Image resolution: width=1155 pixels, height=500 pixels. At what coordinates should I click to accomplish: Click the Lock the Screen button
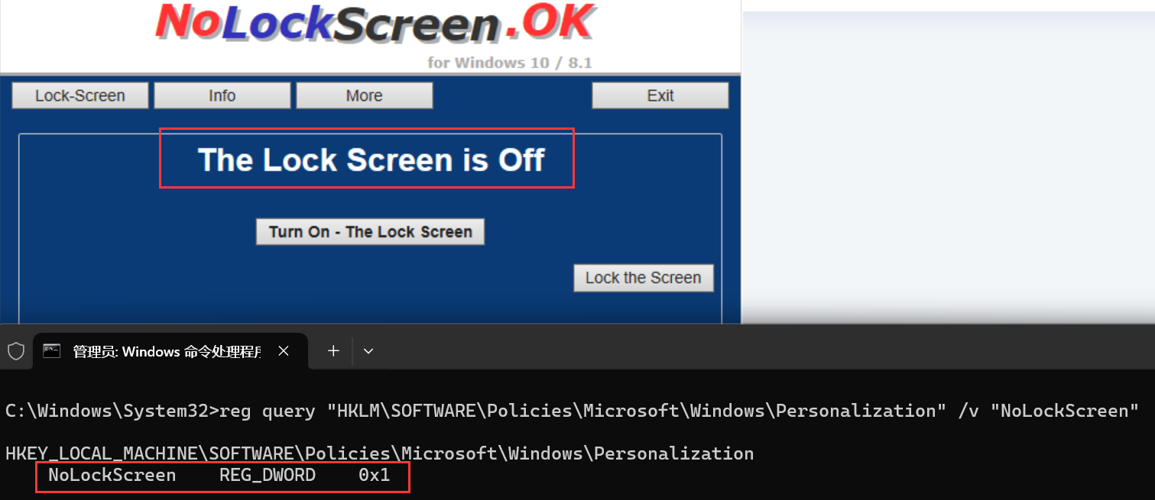point(644,278)
